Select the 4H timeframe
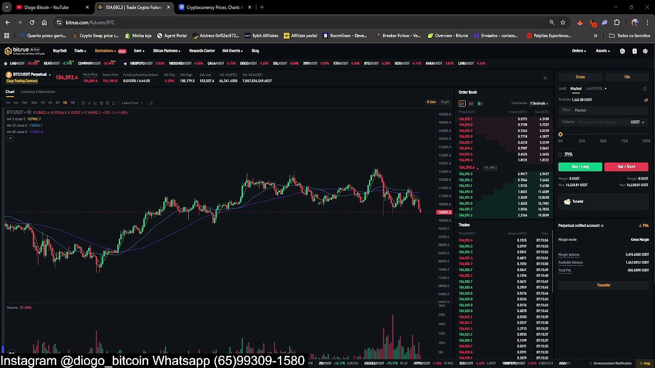Image resolution: width=655 pixels, height=368 pixels. click(57, 103)
